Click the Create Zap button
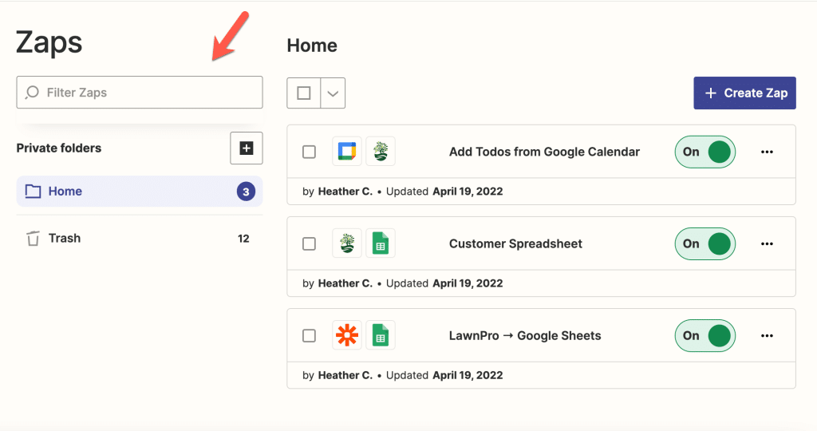Image resolution: width=817 pixels, height=431 pixels. (744, 93)
